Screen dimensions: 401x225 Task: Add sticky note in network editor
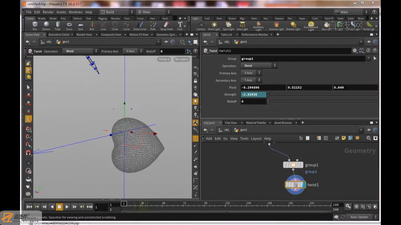click(x=344, y=138)
